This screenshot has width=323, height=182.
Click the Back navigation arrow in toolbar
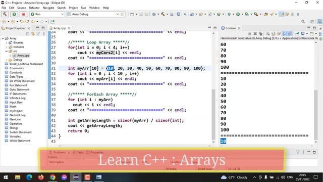pyautogui.click(x=33, y=21)
